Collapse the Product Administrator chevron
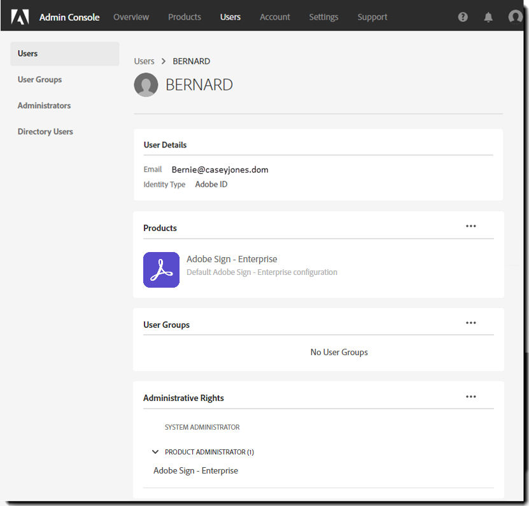529x506 pixels. pos(155,452)
